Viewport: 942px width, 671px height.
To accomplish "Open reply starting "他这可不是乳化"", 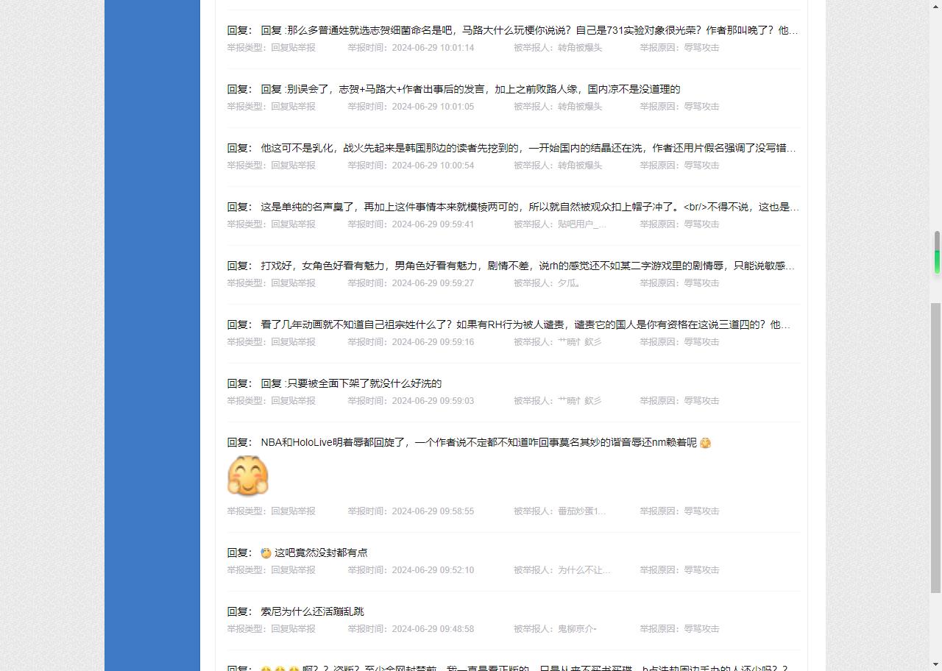I will point(528,148).
